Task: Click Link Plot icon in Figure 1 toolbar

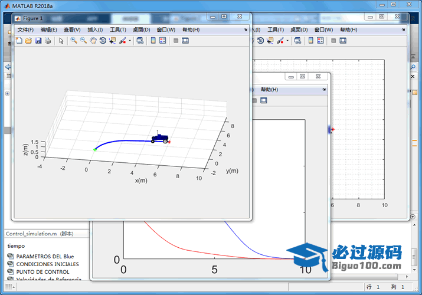Action: 139,41
